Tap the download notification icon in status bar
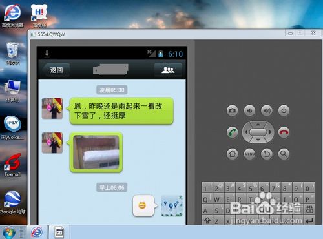This screenshot has width=323, height=239. click(47, 54)
